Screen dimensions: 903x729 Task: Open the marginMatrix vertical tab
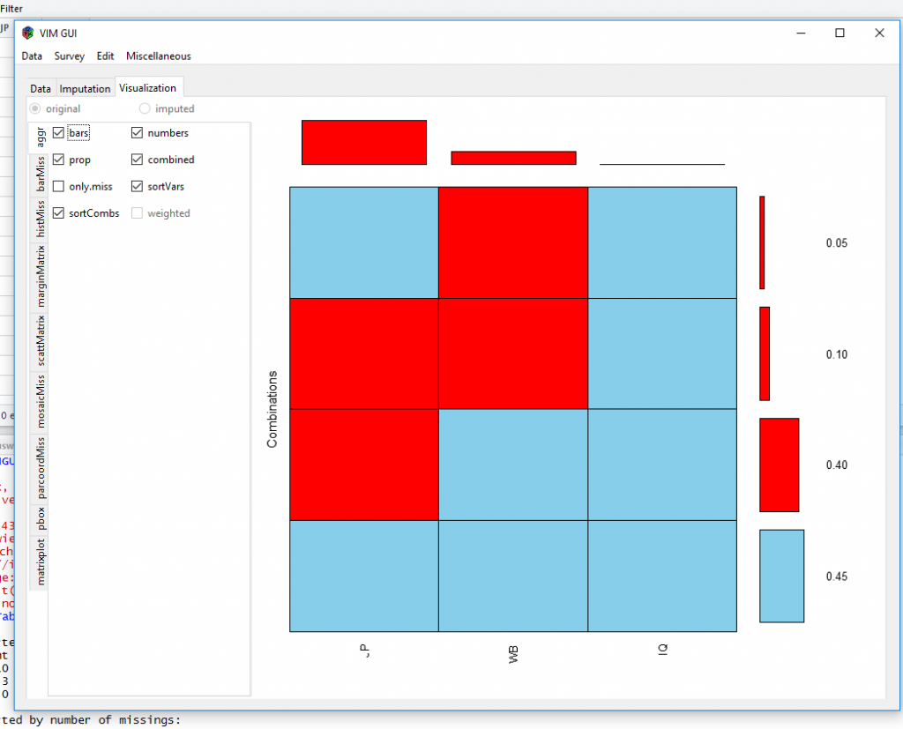tap(40, 277)
